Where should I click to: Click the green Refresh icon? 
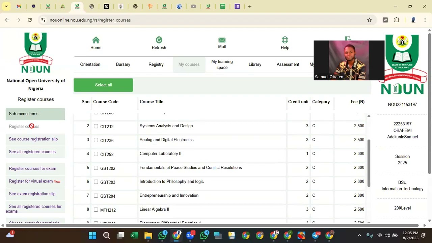click(x=159, y=40)
